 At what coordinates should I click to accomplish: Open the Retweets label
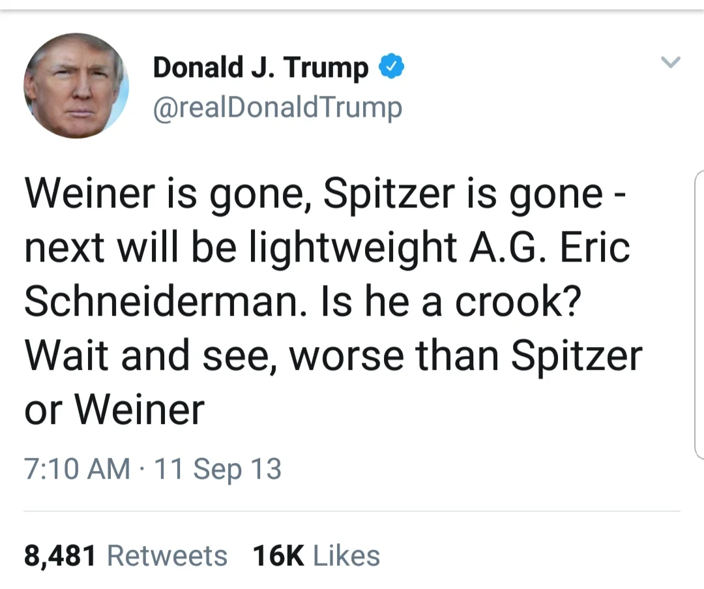(x=167, y=556)
